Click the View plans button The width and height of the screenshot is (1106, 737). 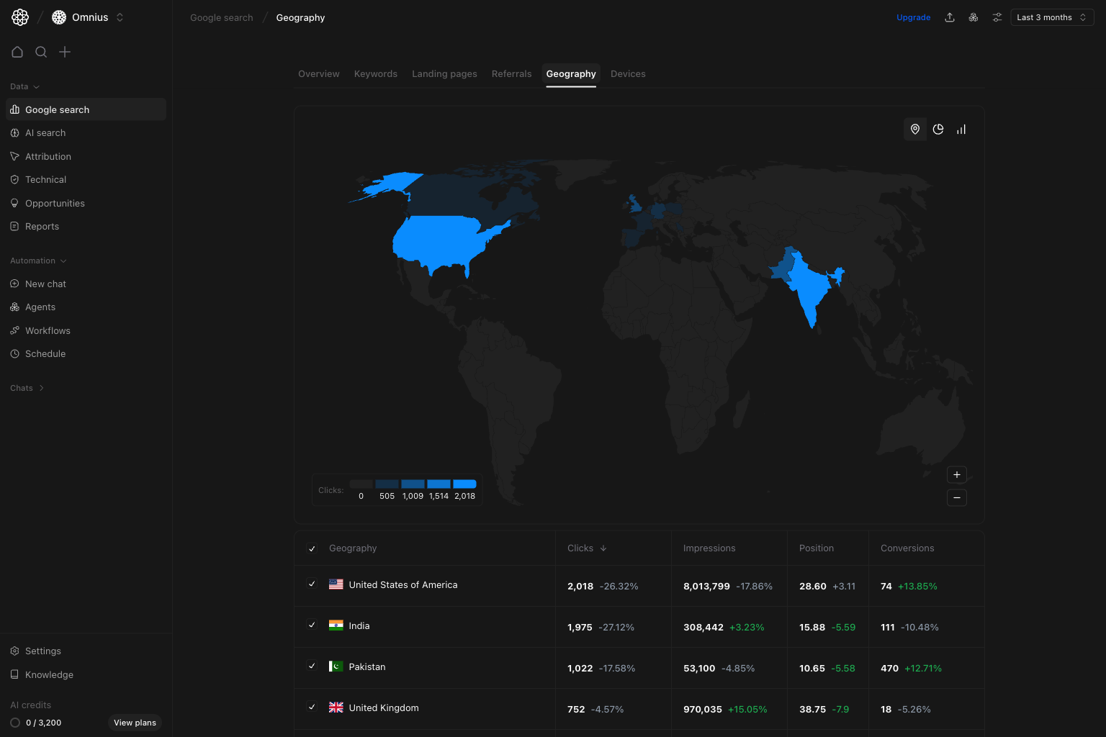(x=135, y=723)
